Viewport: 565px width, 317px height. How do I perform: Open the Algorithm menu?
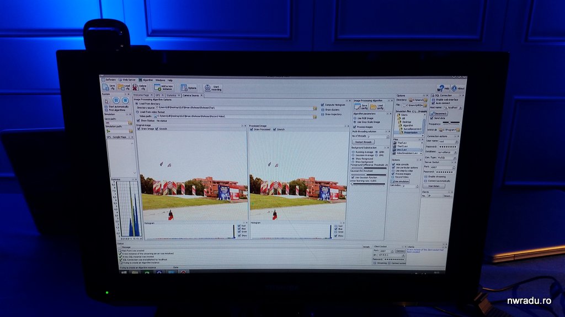pyautogui.click(x=146, y=80)
